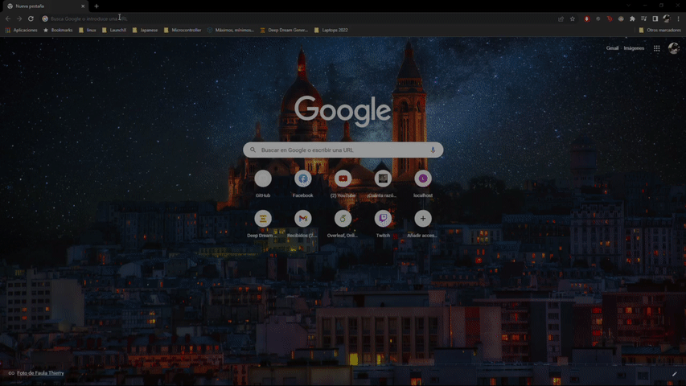This screenshot has width=686, height=386.
Task: Open the Overleaf shortcut
Action: [x=343, y=224]
